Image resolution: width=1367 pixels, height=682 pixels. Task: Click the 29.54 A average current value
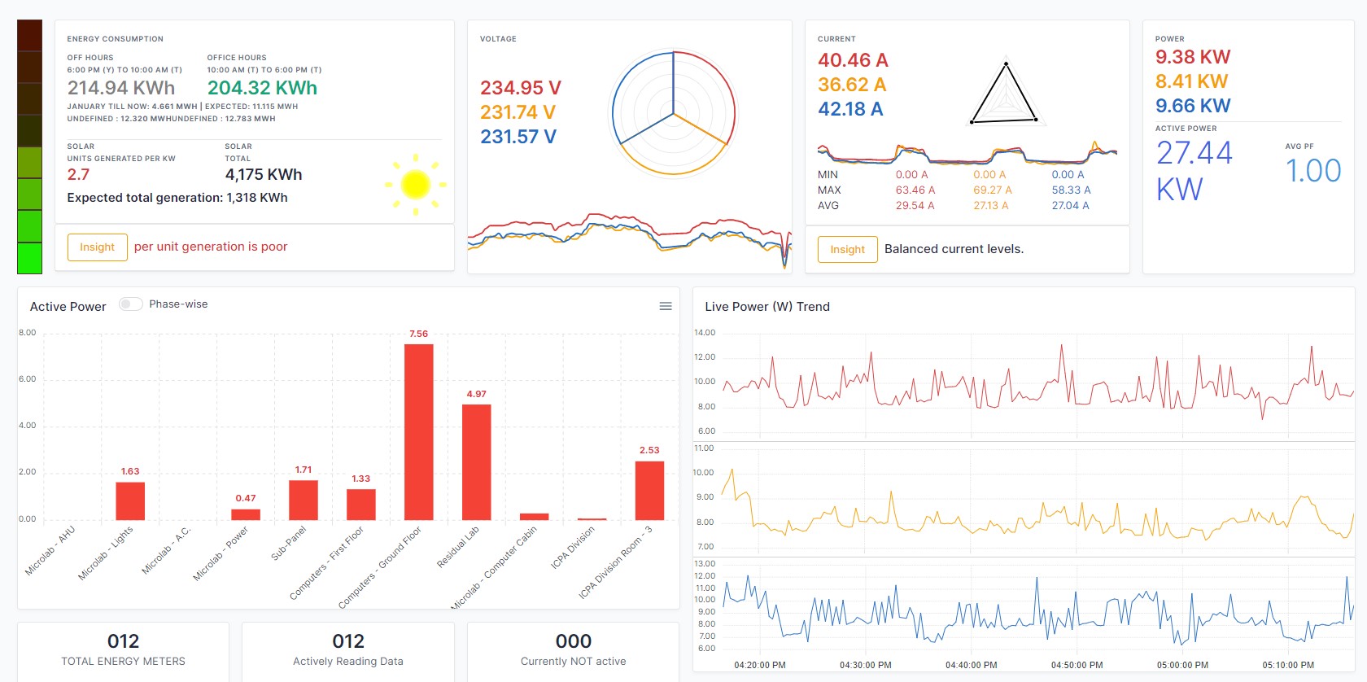[915, 206]
